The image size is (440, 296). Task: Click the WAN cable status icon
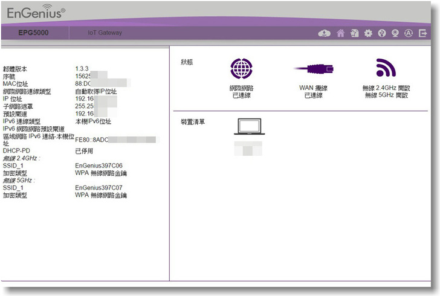pos(314,69)
